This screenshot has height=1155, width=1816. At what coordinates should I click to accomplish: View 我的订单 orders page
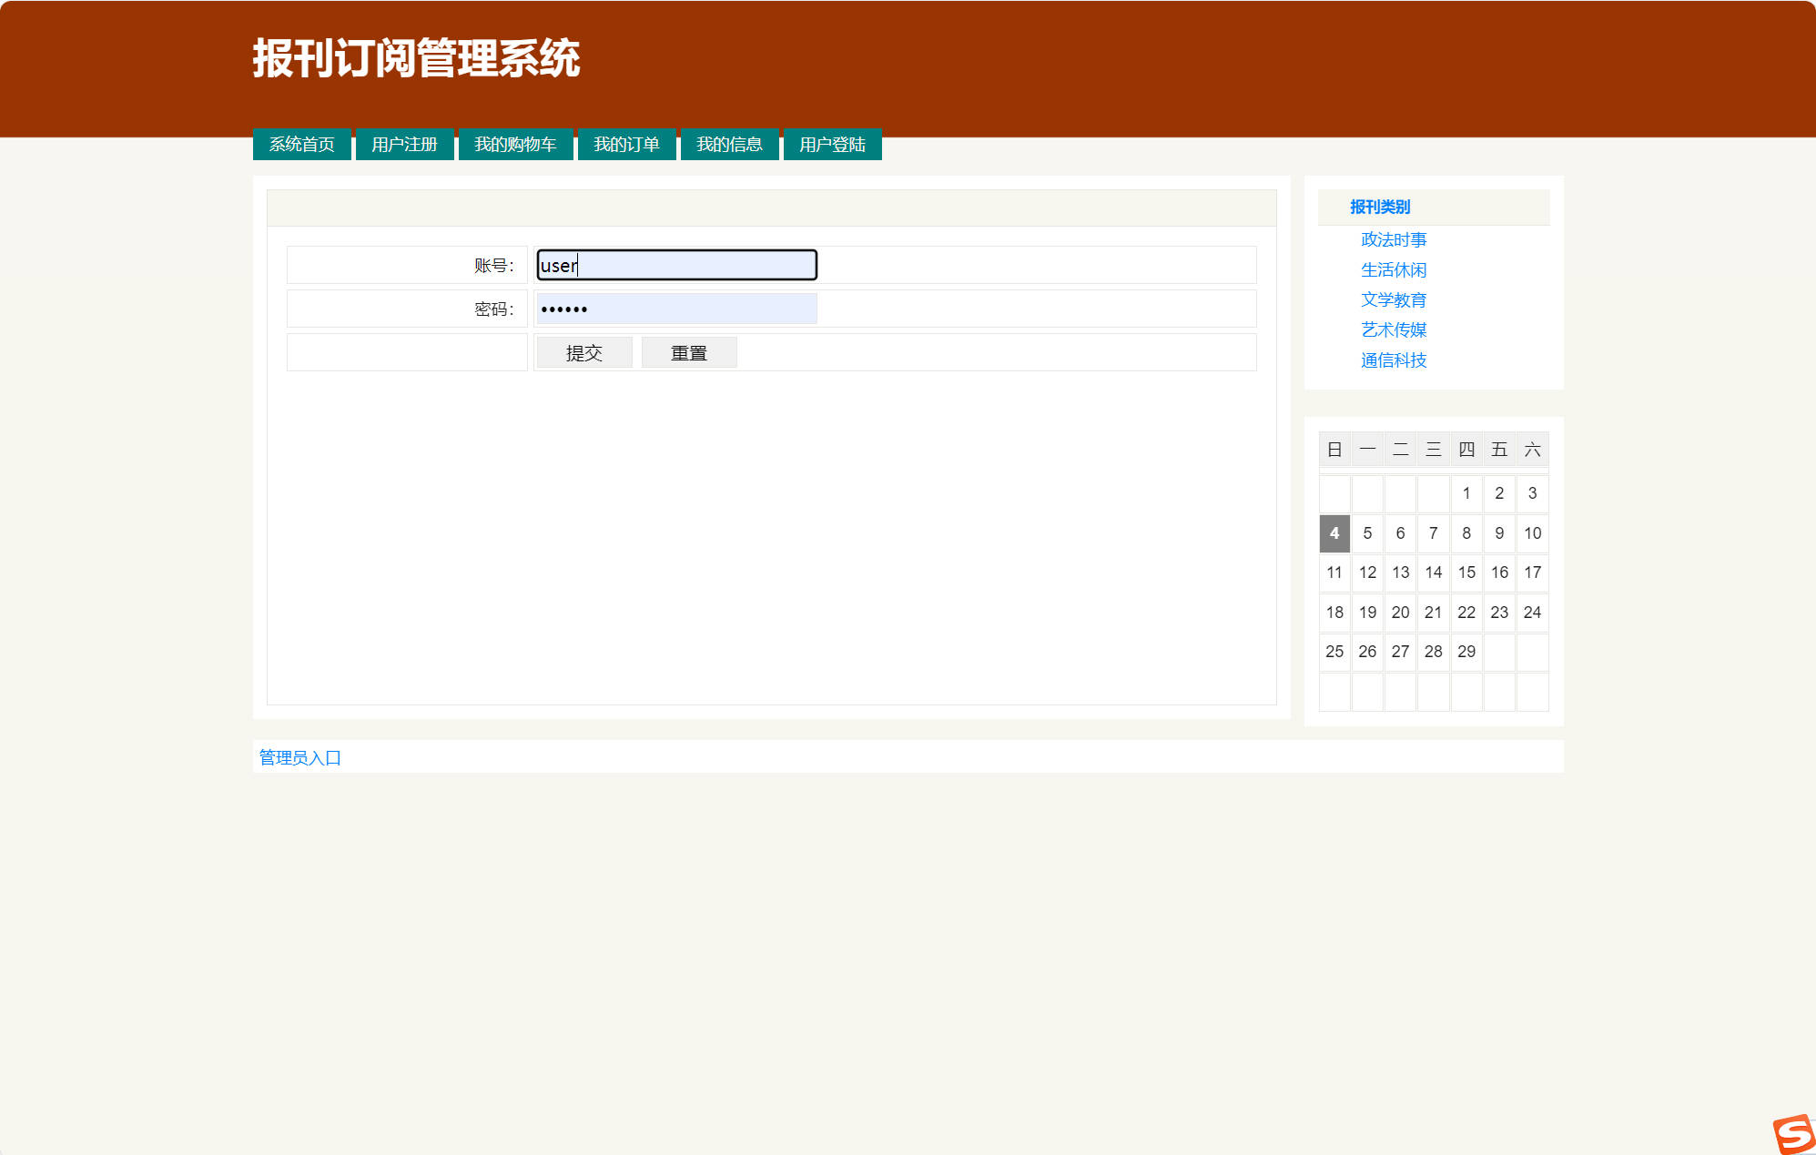point(626,143)
